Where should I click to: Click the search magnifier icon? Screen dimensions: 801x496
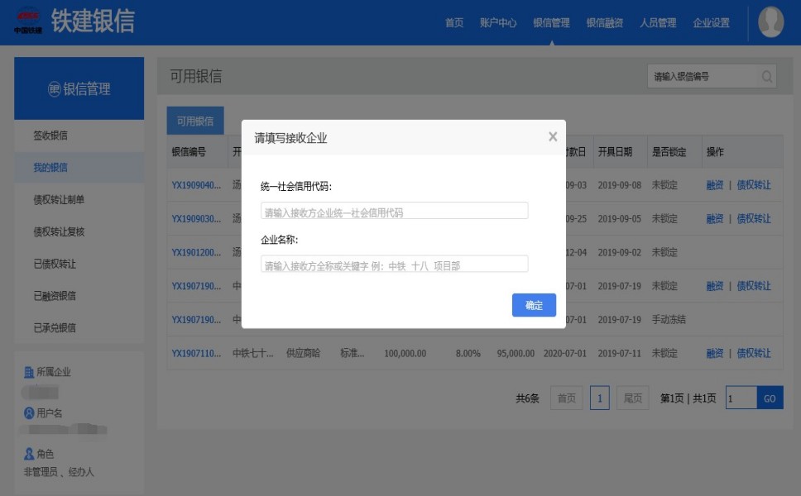click(767, 77)
